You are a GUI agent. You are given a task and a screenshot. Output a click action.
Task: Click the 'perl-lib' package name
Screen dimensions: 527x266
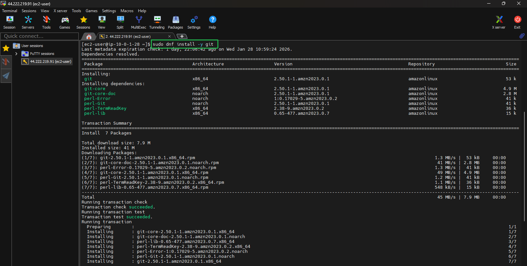coord(95,113)
